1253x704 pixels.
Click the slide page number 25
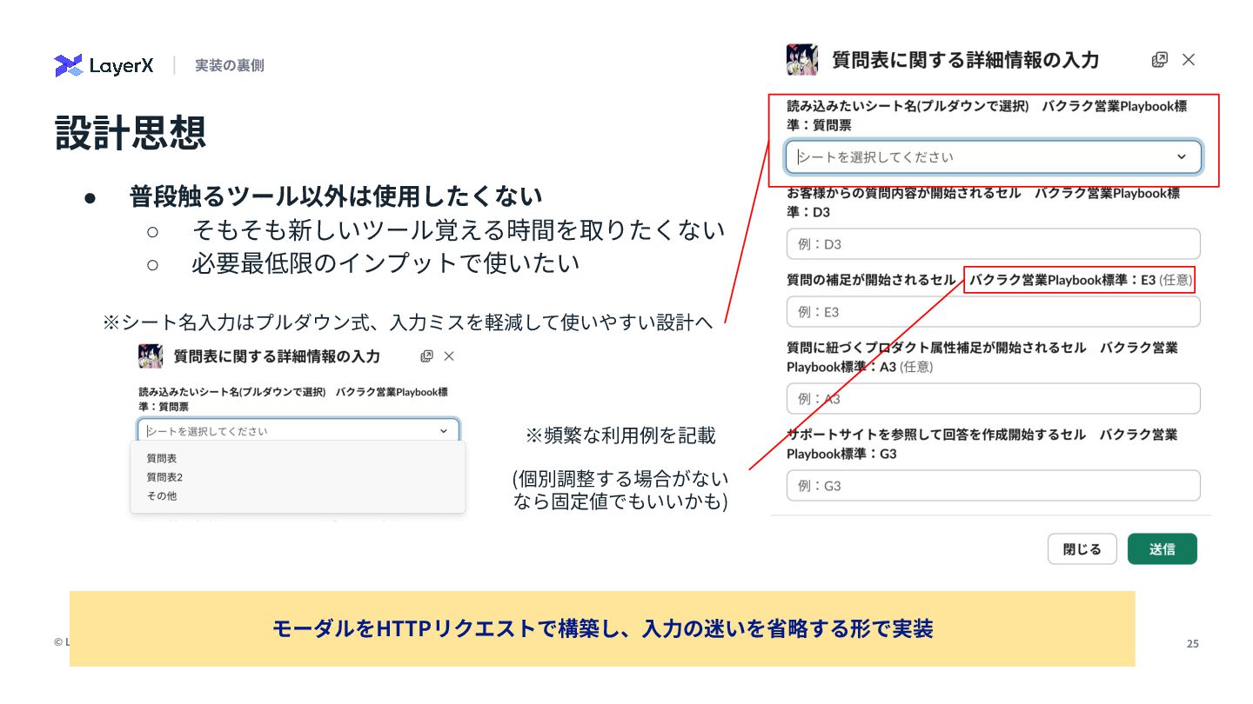click(1193, 644)
